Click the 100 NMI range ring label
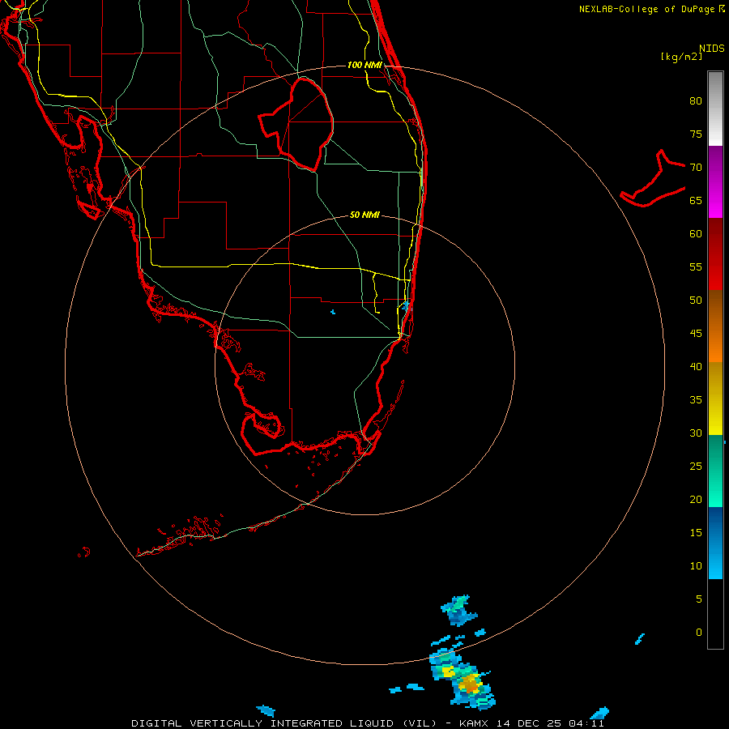The width and height of the screenshot is (729, 729). click(x=364, y=65)
